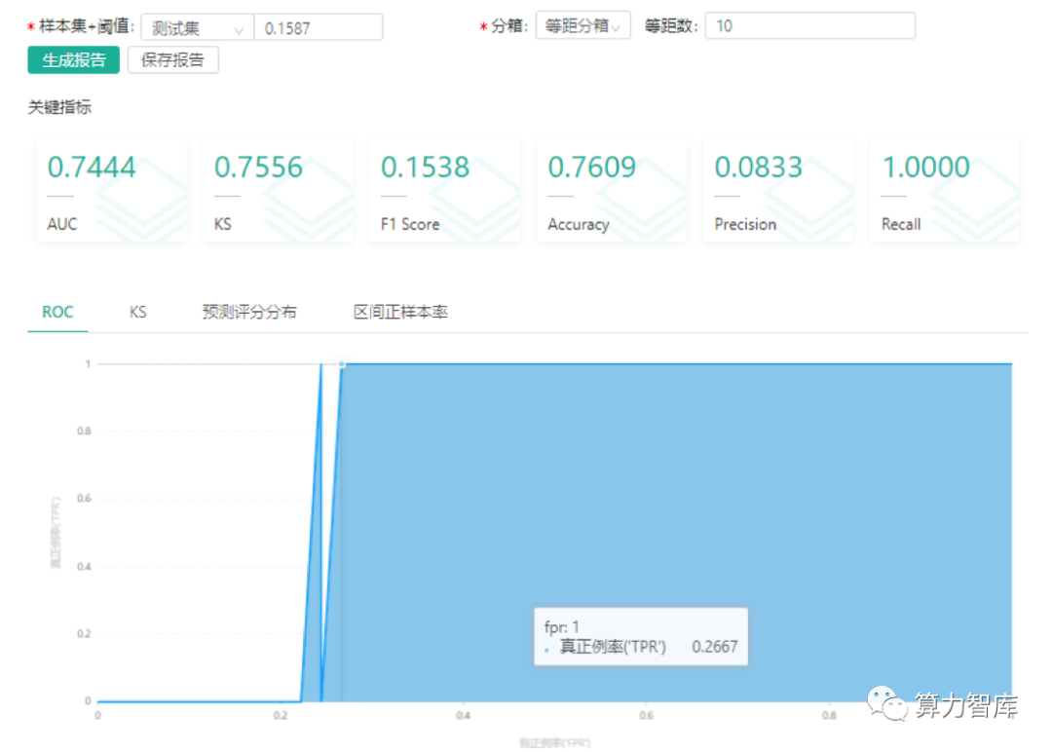
Task: Click the 生成报告 generate report button
Action: click(x=72, y=59)
